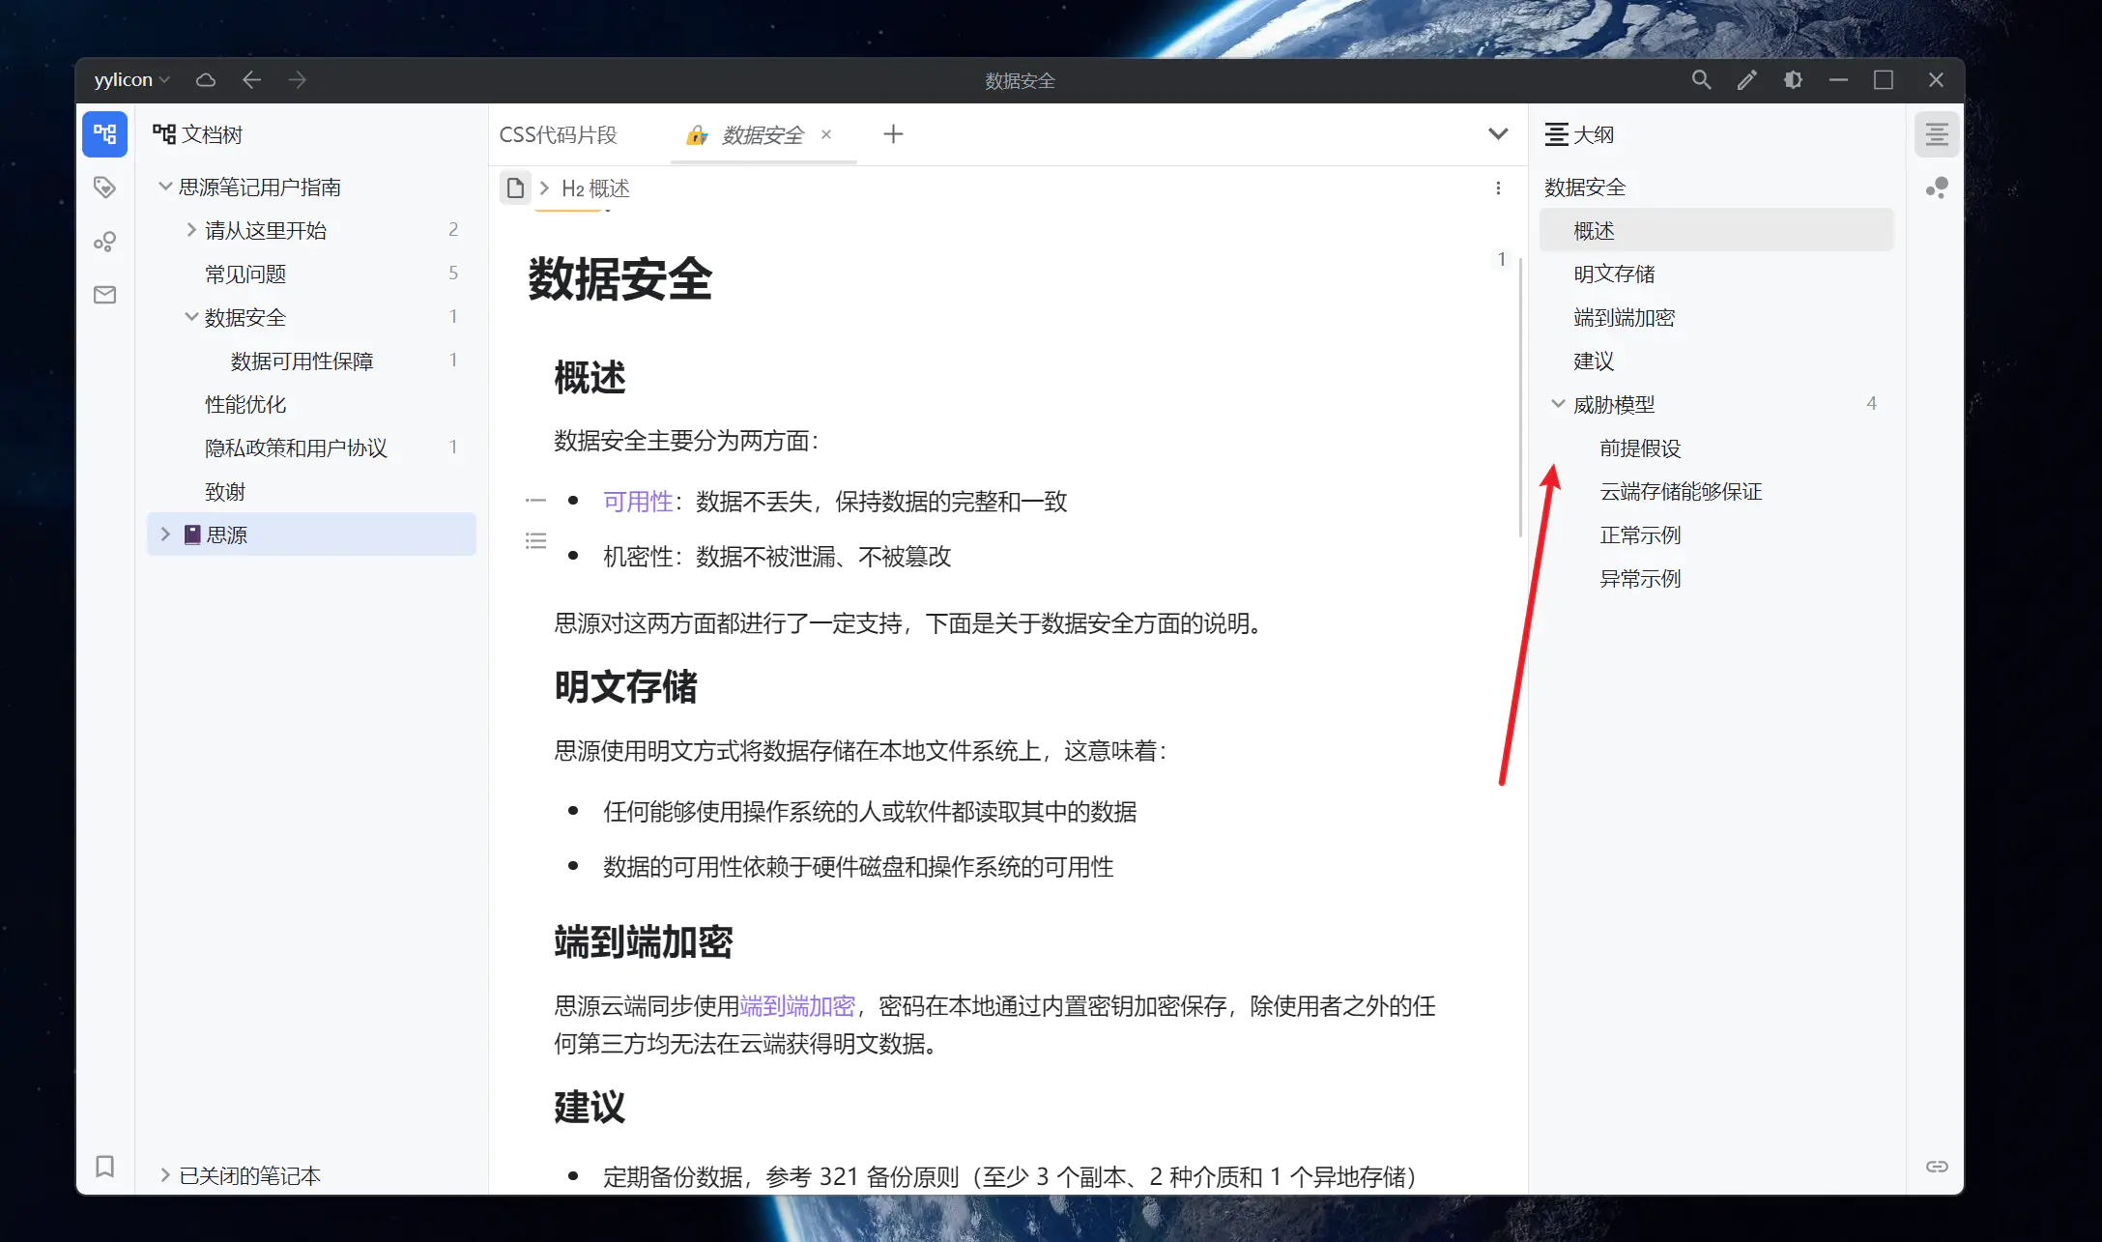Open the graph view icon in left dock

104,242
